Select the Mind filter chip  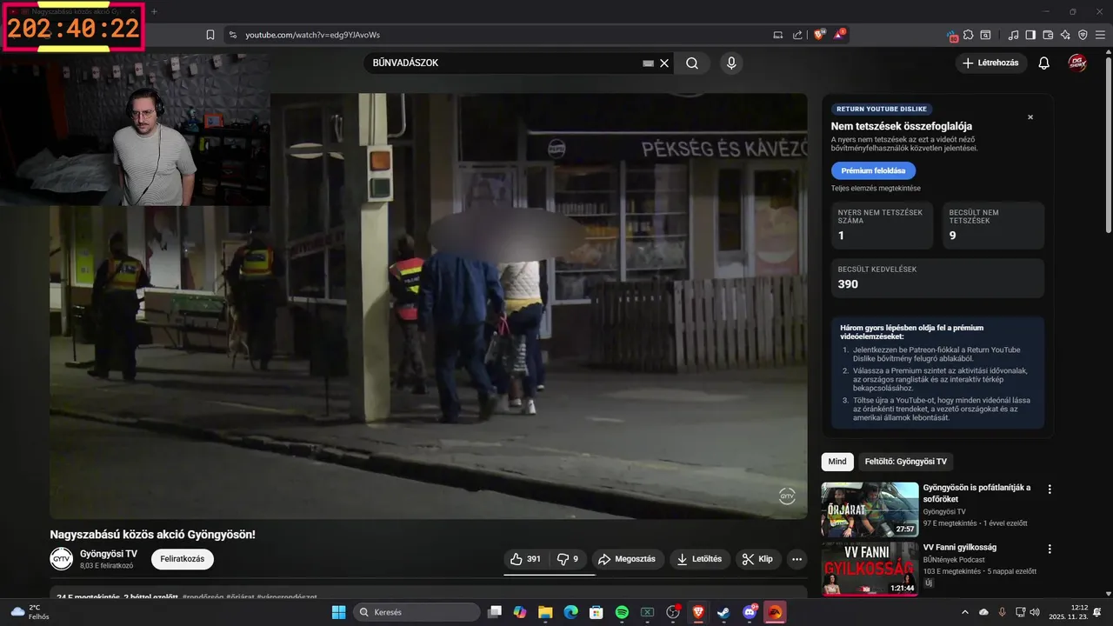point(837,462)
